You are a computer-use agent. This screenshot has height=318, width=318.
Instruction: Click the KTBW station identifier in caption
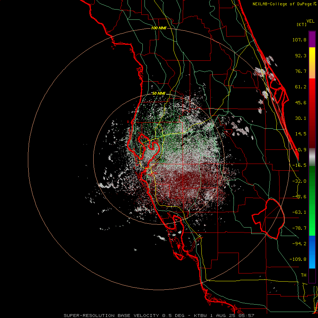[x=201, y=316]
